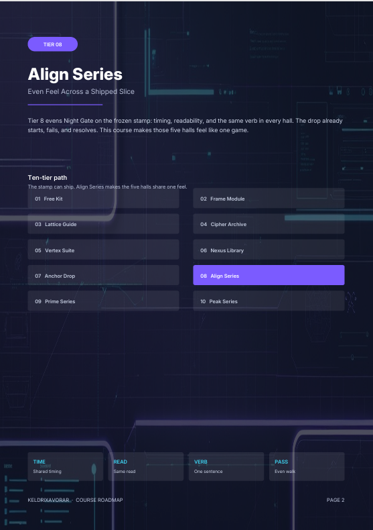Click the COURSE ROADMAP footer label

click(99, 500)
